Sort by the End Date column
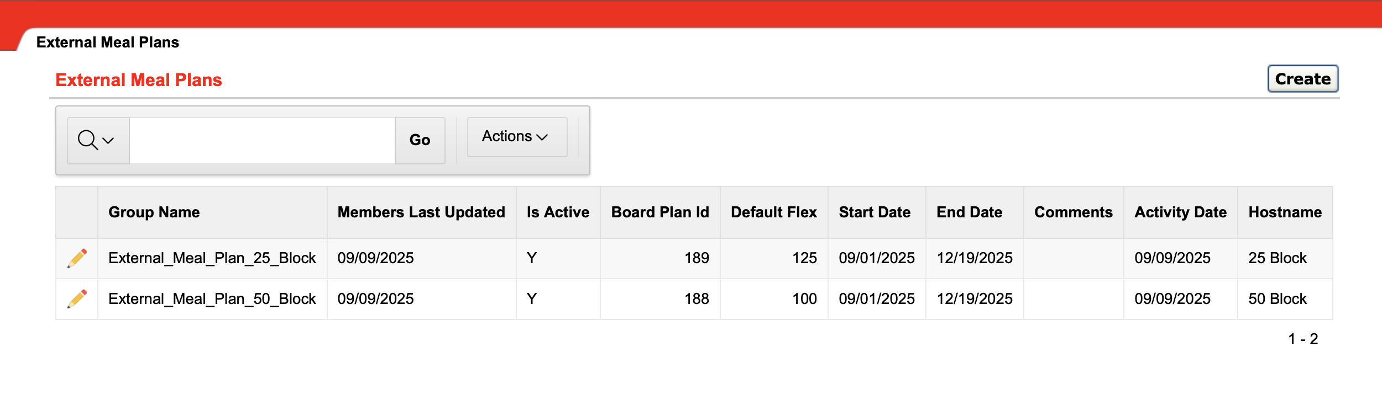1382x395 pixels. [x=970, y=212]
